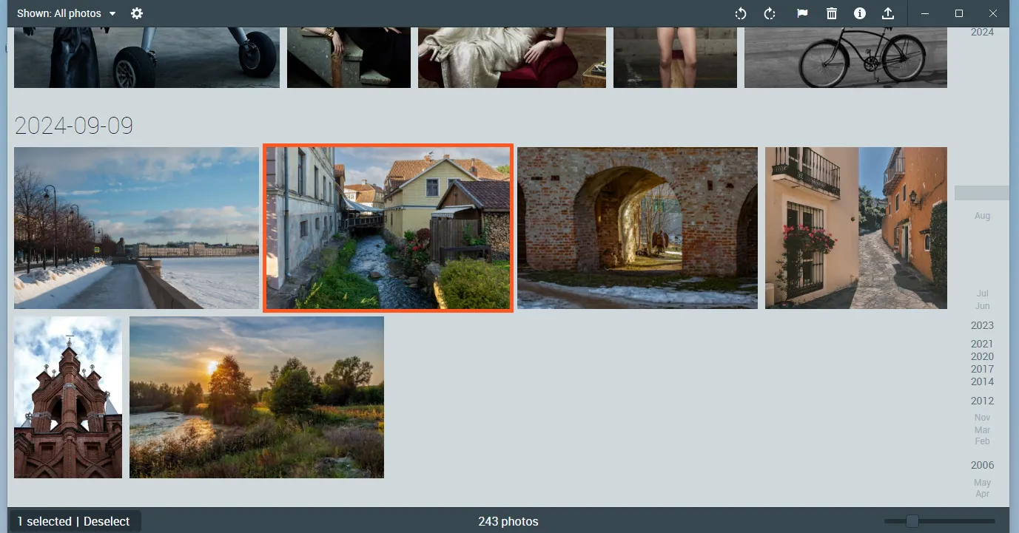Viewport: 1019px width, 533px height.
Task: Select the brick arches photo
Action: point(637,227)
